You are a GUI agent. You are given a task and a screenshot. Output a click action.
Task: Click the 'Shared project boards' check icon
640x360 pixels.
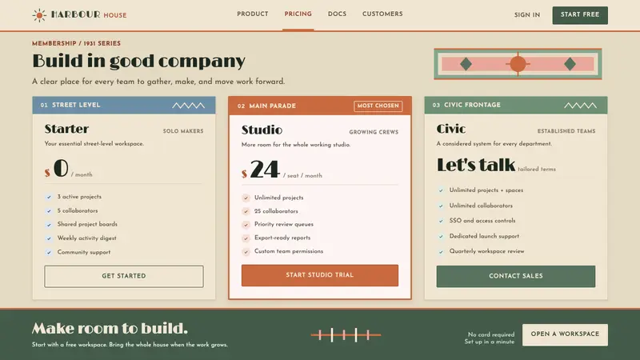tap(49, 225)
